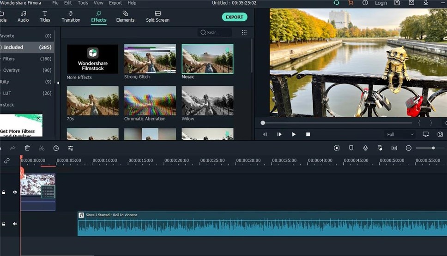Click the effects search field
The height and width of the screenshot is (256, 447).
[214, 32]
